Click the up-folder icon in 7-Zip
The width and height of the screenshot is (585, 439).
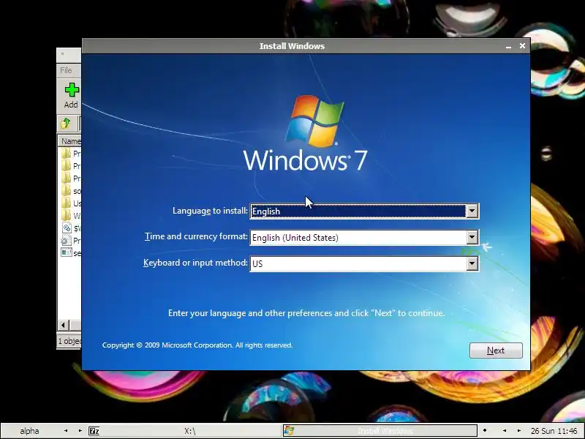pos(66,123)
